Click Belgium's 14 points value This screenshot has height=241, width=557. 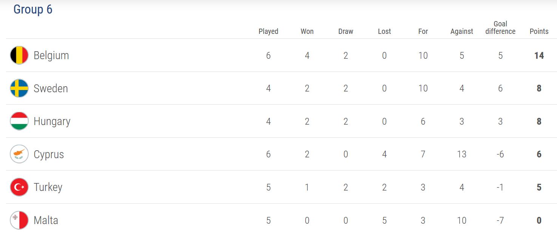(x=539, y=56)
